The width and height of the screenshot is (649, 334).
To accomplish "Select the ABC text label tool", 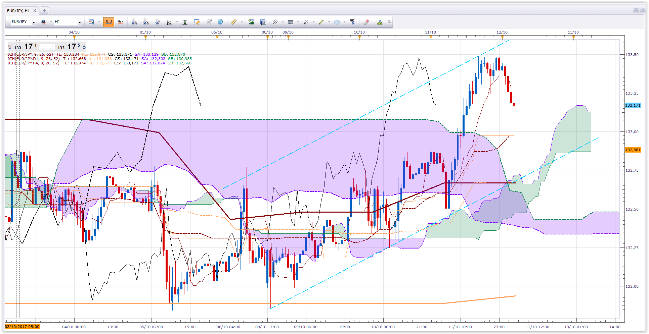I will coord(352,22).
